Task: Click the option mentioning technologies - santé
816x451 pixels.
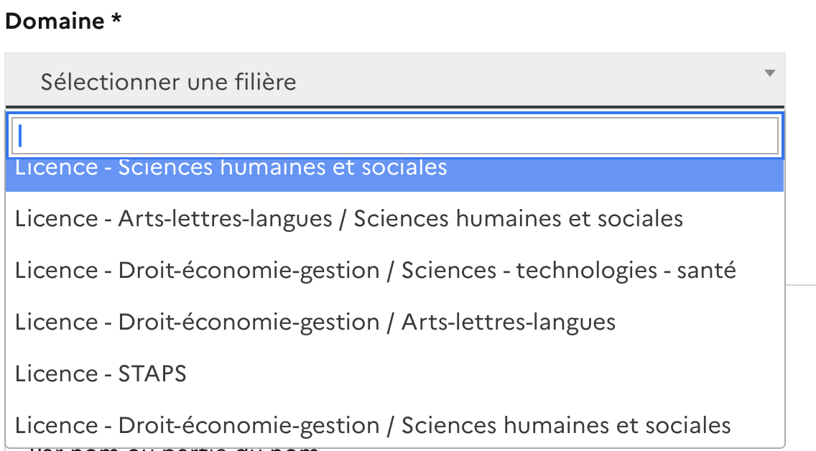Action: [375, 271]
